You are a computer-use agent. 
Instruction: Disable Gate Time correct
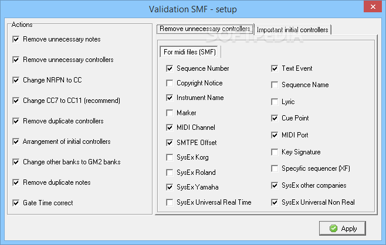16,203
